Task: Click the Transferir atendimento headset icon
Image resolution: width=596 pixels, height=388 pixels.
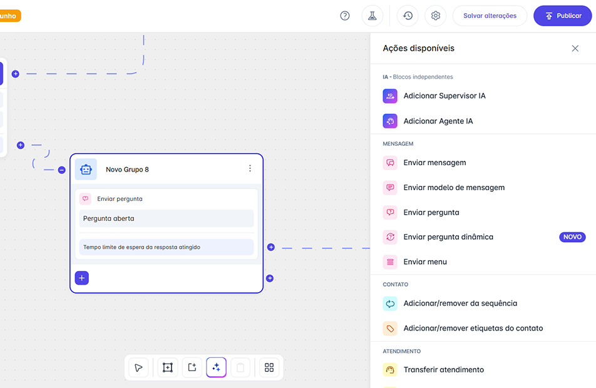Action: pyautogui.click(x=390, y=369)
